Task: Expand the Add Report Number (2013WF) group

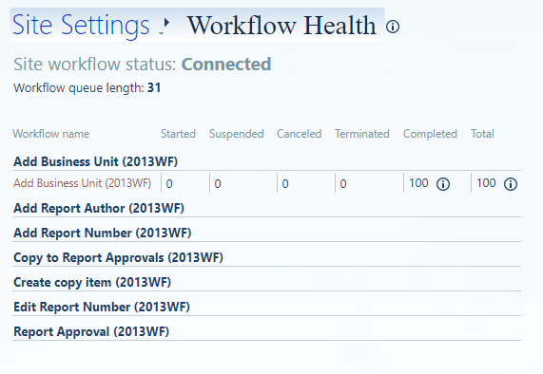Action: [103, 233]
